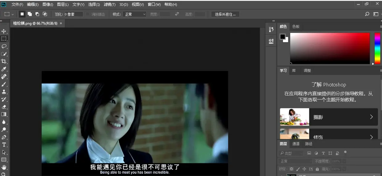
Task: Open the 样式 style dropdown
Action: click(x=135, y=14)
